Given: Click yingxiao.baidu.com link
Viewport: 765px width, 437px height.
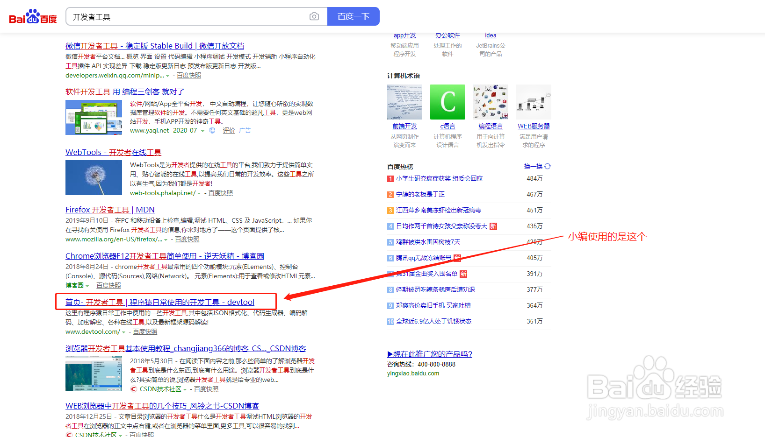Looking at the screenshot, I should (413, 373).
